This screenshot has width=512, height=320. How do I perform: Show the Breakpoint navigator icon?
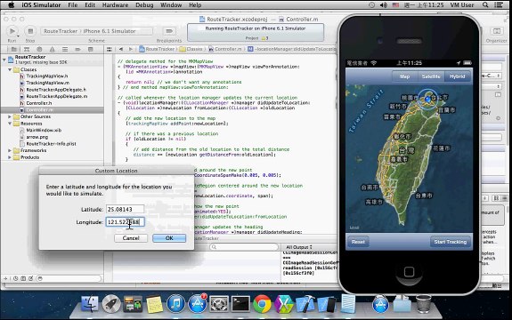[x=77, y=50]
